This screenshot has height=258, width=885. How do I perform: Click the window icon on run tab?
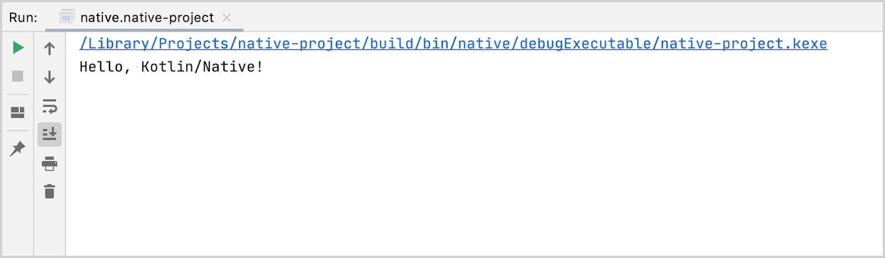pos(67,17)
